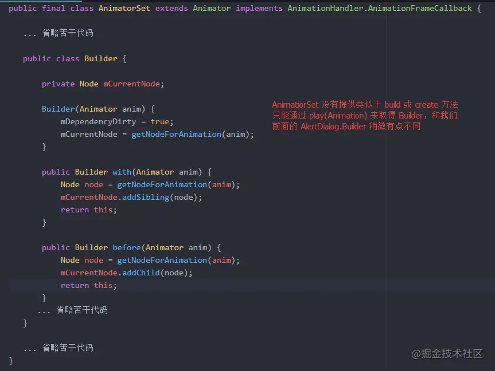This screenshot has height=371, width=495.
Task: Click the 'with' method name
Action: pyautogui.click(x=122, y=172)
